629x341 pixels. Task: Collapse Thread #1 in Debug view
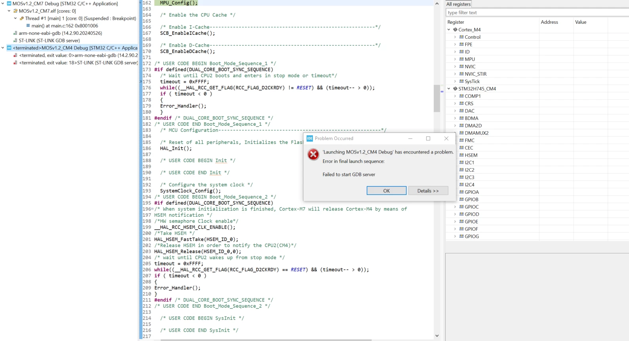coord(15,18)
